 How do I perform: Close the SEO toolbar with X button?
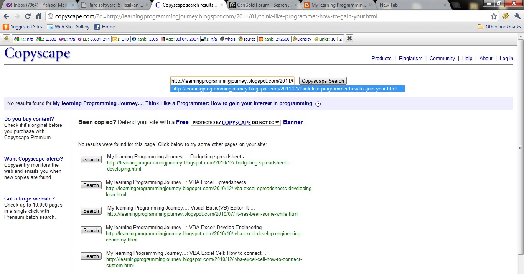coord(349,39)
